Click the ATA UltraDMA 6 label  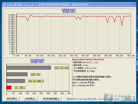click(36, 81)
